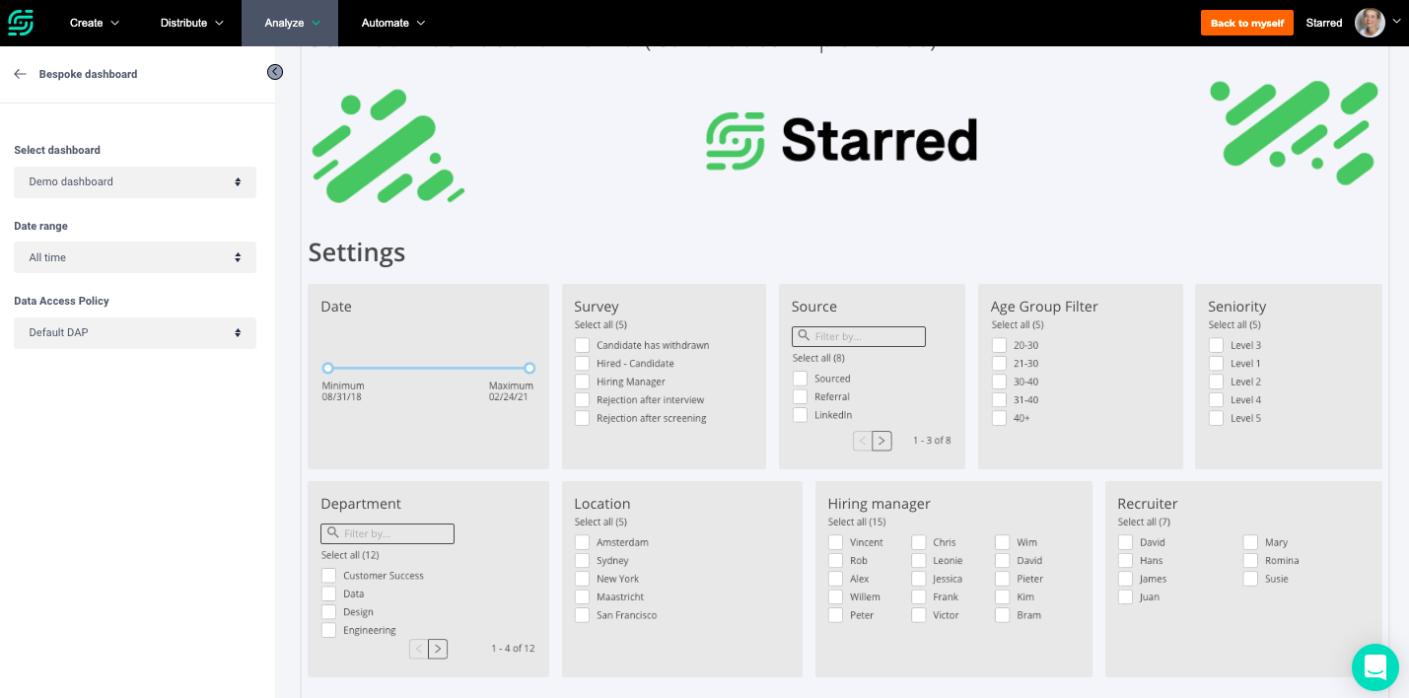Screen dimensions: 1409x698
Task: Go back using the Bespoke dashboard arrow
Action: point(20,74)
